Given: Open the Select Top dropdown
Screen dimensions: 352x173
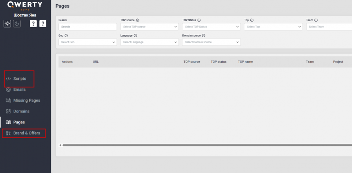Looking at the screenshot, I should click(273, 27).
